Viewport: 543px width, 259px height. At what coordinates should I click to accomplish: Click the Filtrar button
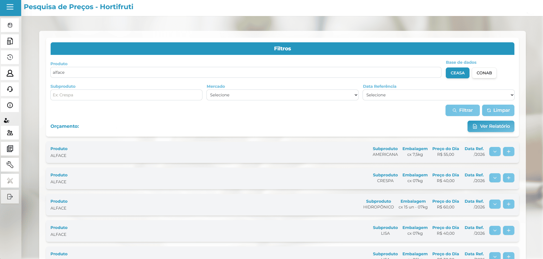pos(462,110)
